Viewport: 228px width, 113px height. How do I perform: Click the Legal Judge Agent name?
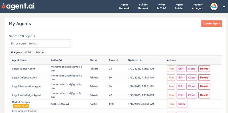tap(24, 69)
